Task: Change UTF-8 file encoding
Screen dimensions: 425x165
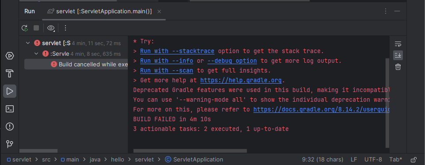Action: [373, 160]
